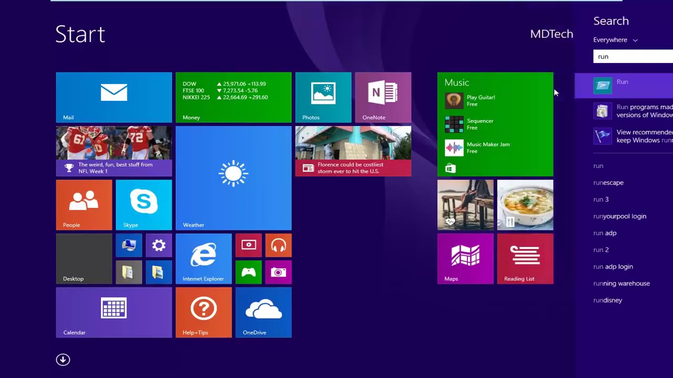Image resolution: width=673 pixels, height=378 pixels.
Task: Launch the Camera tile
Action: (x=279, y=272)
